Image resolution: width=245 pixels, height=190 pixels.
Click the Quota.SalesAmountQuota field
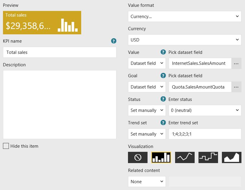pyautogui.click(x=200, y=87)
